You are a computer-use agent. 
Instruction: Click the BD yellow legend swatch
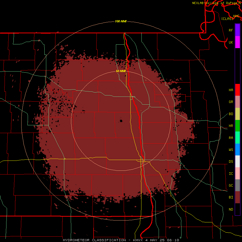(x=237, y=114)
